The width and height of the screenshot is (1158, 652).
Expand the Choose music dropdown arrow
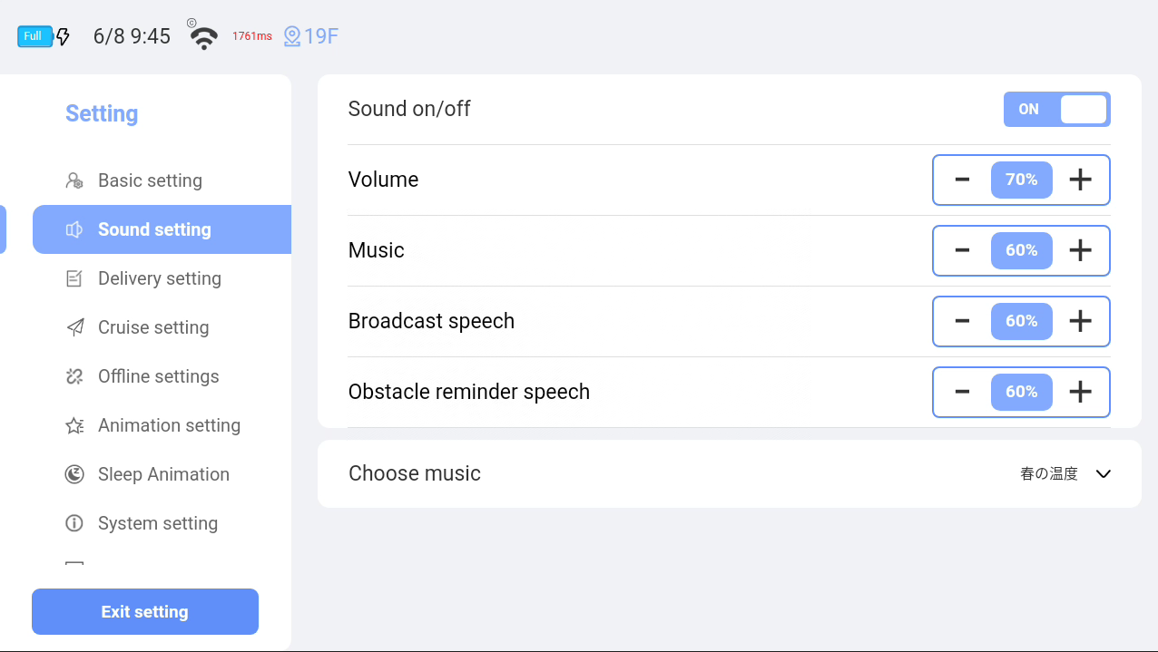(x=1104, y=473)
